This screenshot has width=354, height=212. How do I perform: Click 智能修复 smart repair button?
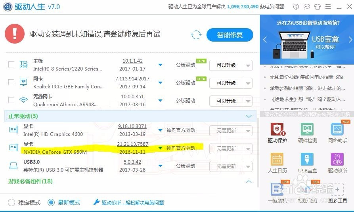tap(230, 35)
